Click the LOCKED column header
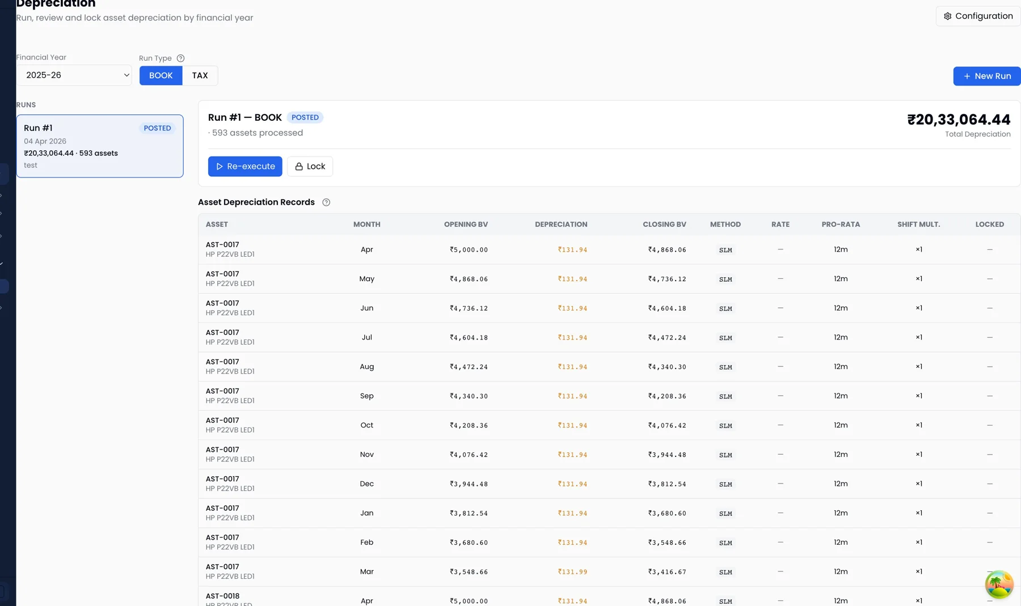Image resolution: width=1021 pixels, height=606 pixels. [989, 224]
